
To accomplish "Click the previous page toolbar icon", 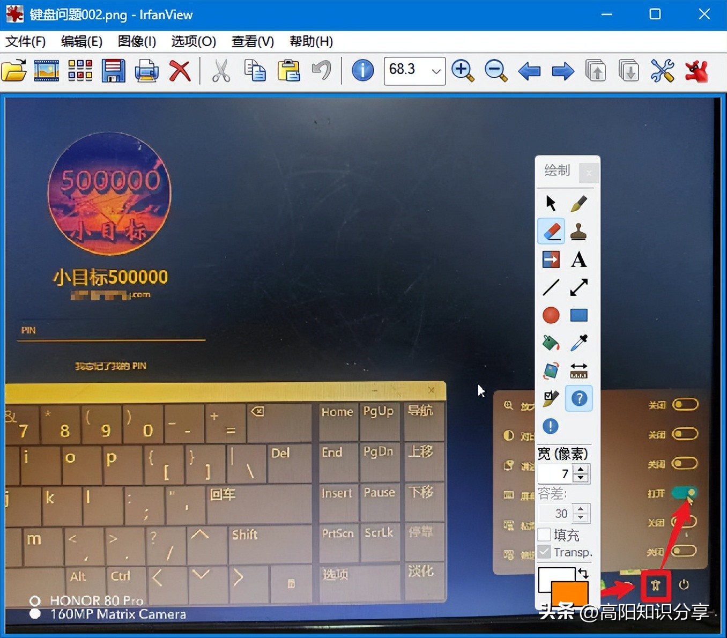I will click(x=596, y=71).
